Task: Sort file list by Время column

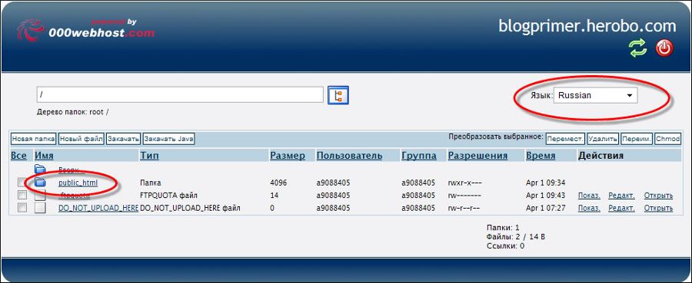Action: (x=541, y=156)
